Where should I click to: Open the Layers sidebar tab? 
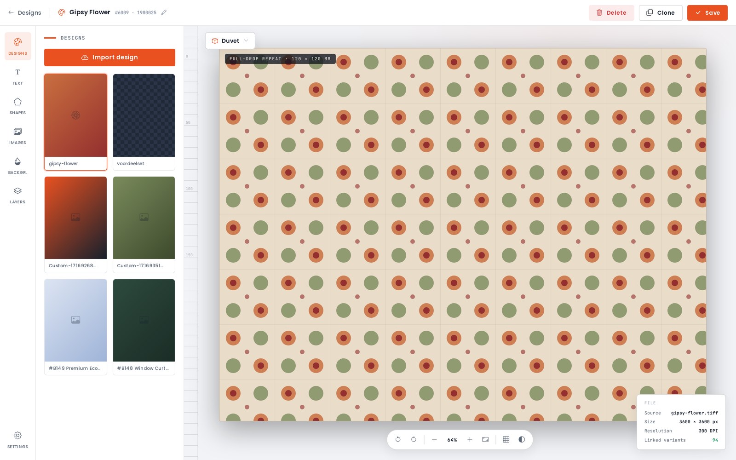pyautogui.click(x=18, y=195)
